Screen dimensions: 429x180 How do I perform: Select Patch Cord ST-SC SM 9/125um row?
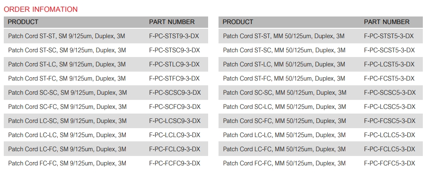click(x=106, y=50)
